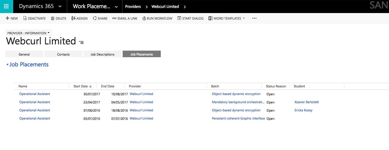Show more commands ellipsis
This screenshot has width=389, height=150.
click(x=254, y=18)
